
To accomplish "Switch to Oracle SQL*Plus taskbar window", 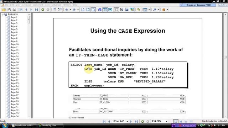I will 50,126.
